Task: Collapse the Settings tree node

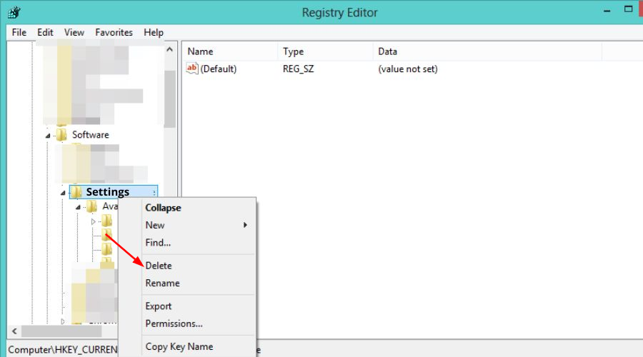Action: tap(63, 192)
